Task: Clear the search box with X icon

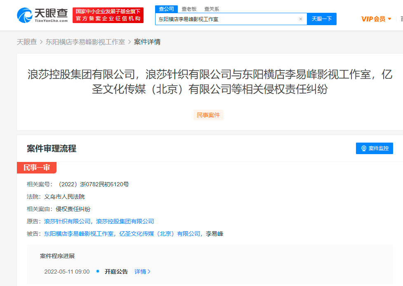Action: [301, 19]
